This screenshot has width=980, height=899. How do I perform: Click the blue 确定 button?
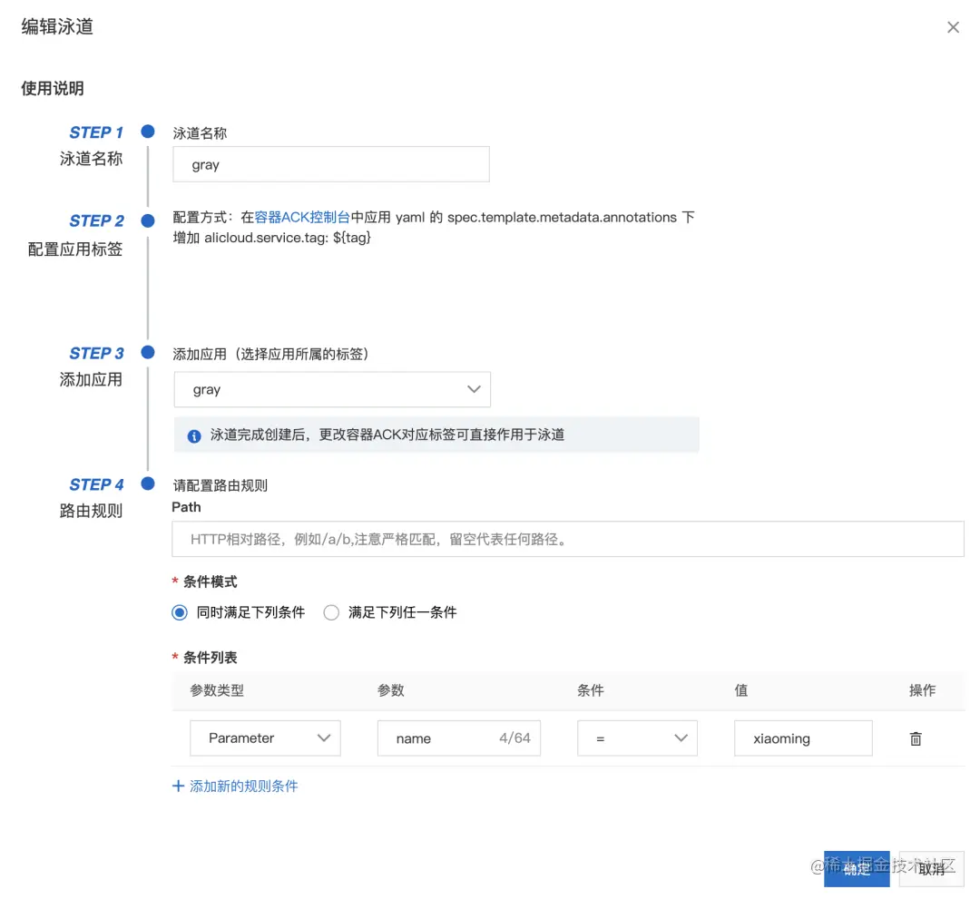click(857, 868)
